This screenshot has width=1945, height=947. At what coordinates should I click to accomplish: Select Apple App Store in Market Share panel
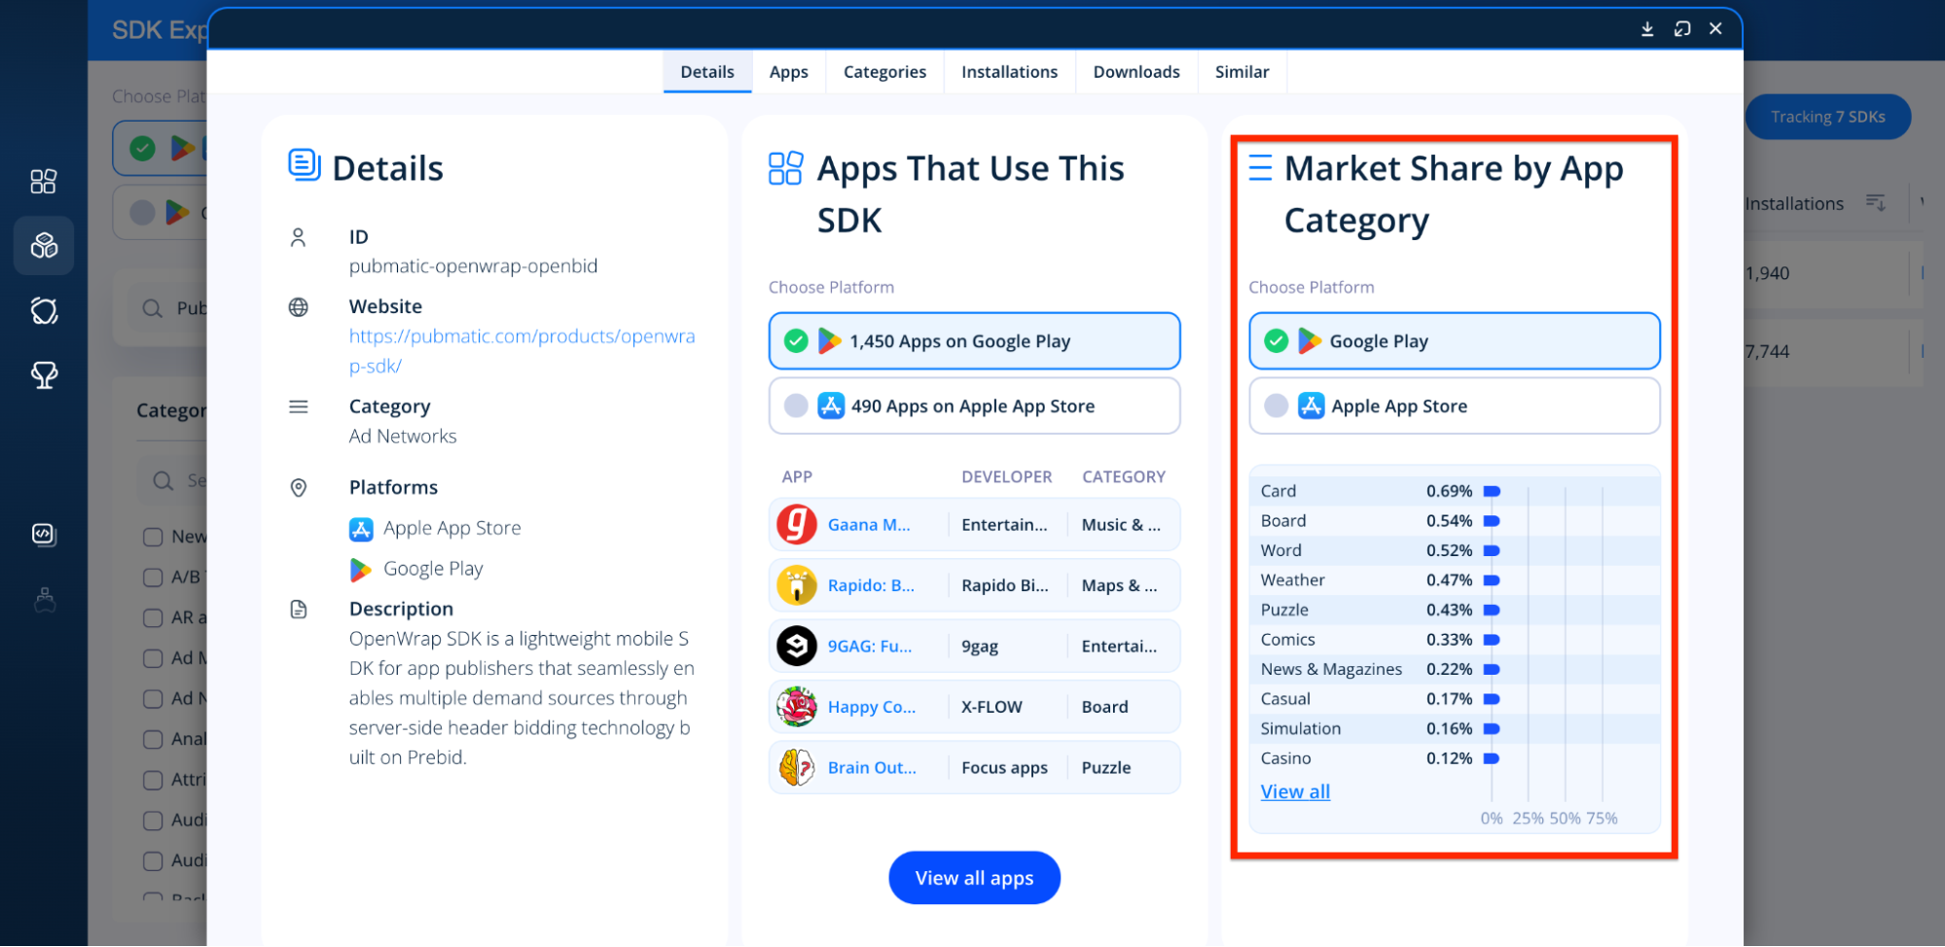pyautogui.click(x=1454, y=405)
